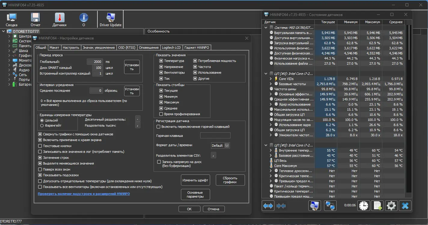428x225 pixels.
Task: Switch to the Настроить tab
Action: 71,48
